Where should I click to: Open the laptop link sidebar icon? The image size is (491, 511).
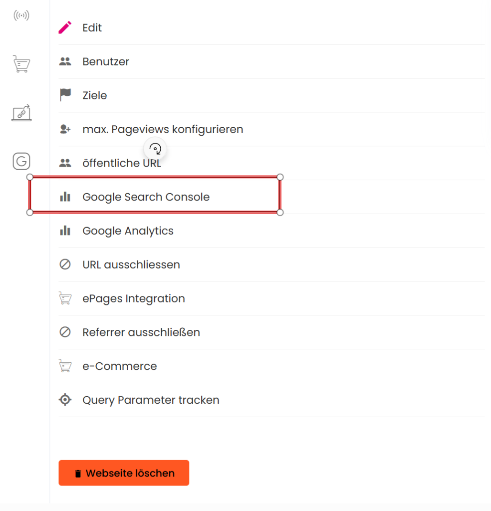click(x=21, y=113)
